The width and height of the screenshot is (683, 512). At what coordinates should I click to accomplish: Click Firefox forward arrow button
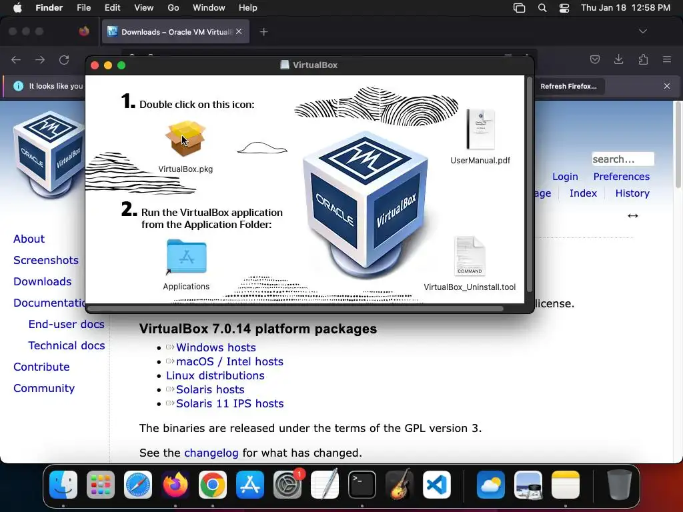click(x=40, y=59)
